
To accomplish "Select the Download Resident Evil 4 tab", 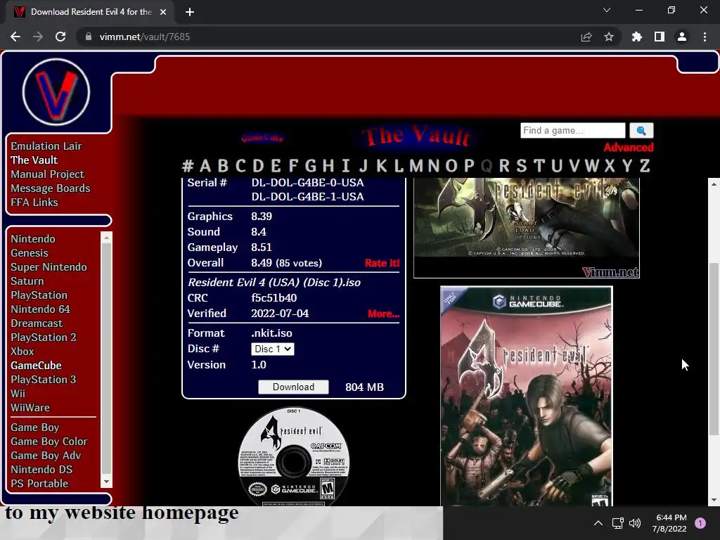I will click(x=91, y=12).
